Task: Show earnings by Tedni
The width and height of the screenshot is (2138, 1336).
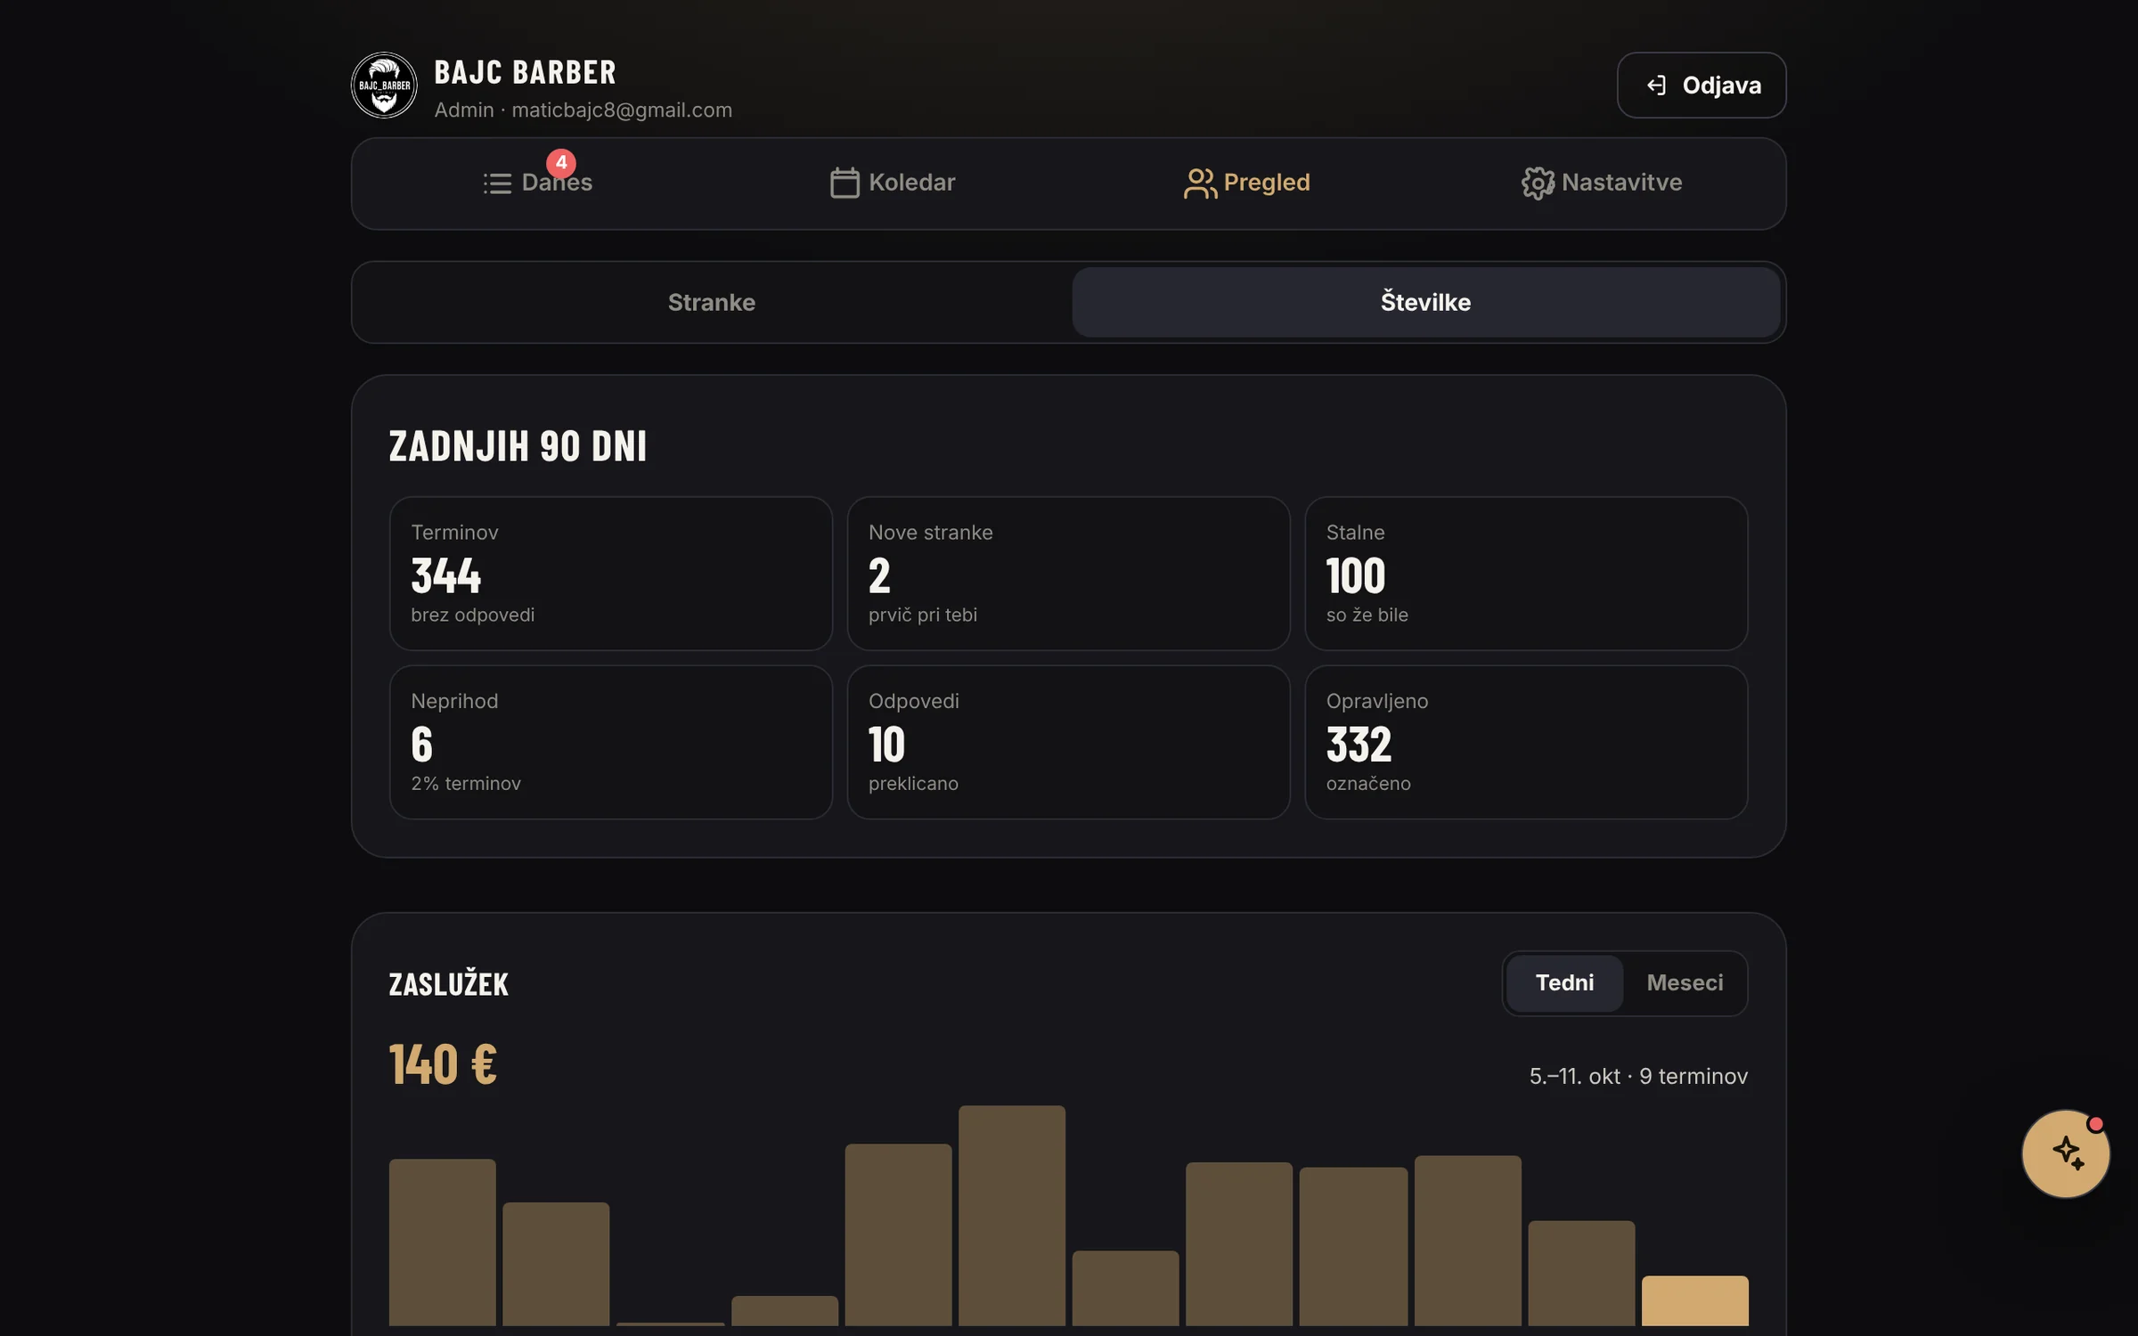Action: (x=1564, y=982)
